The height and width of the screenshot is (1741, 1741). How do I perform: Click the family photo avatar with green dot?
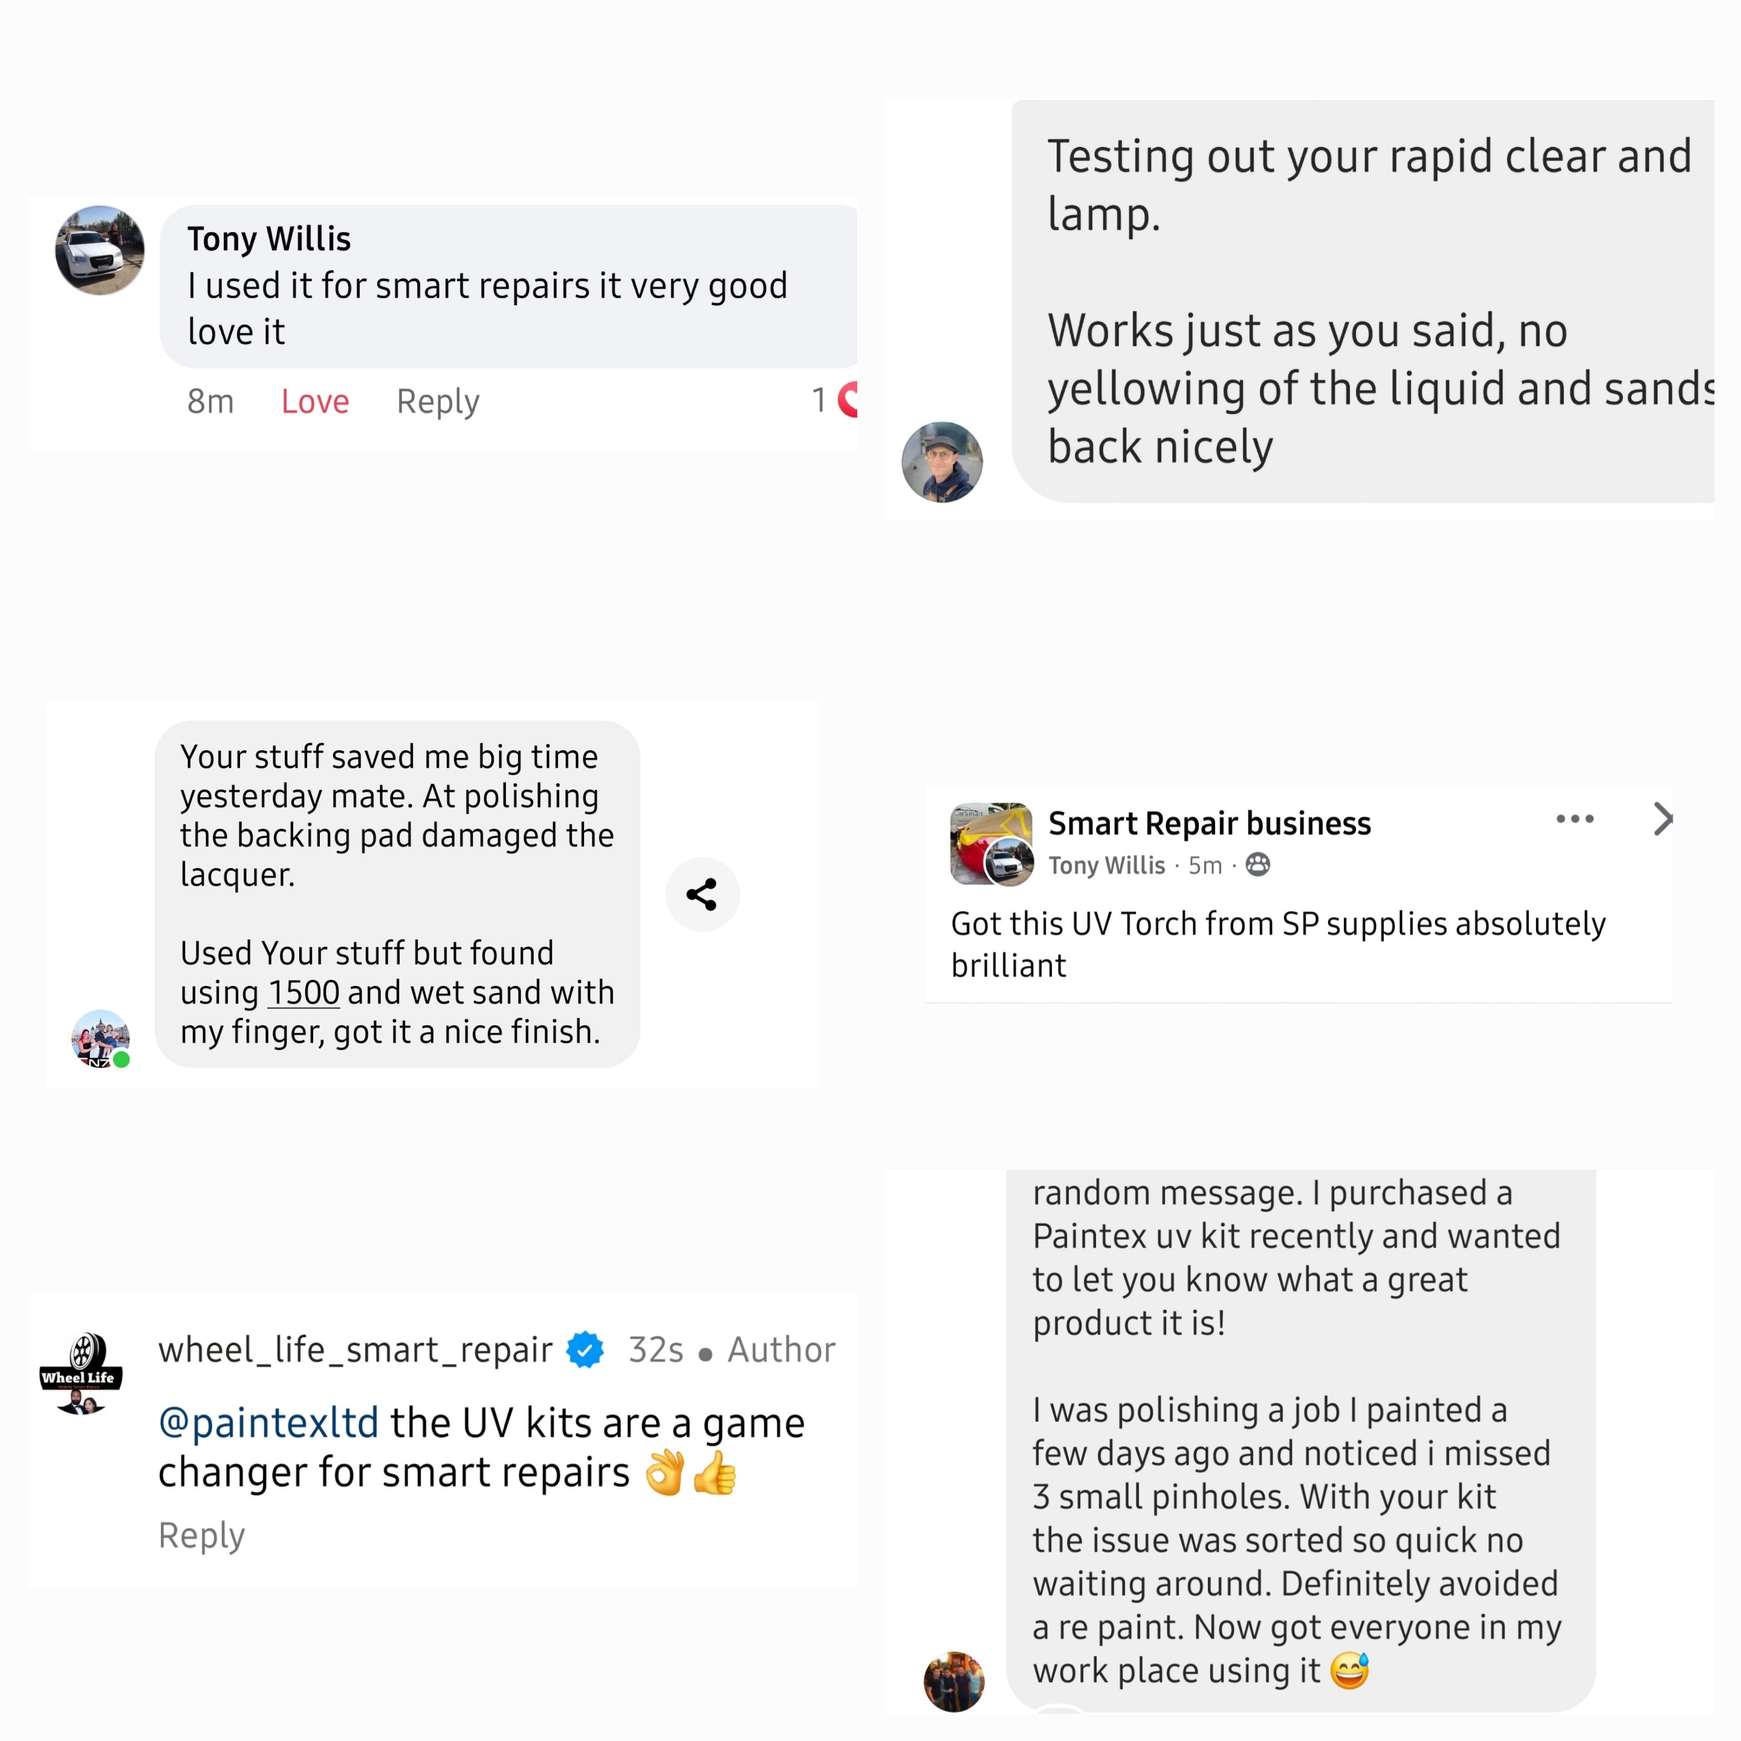(101, 1038)
